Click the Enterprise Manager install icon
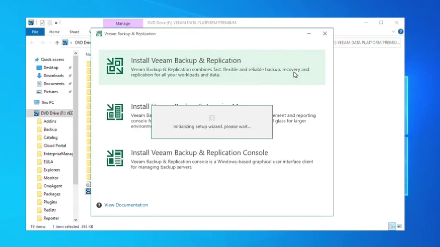This screenshot has width=440, height=247. point(115,112)
